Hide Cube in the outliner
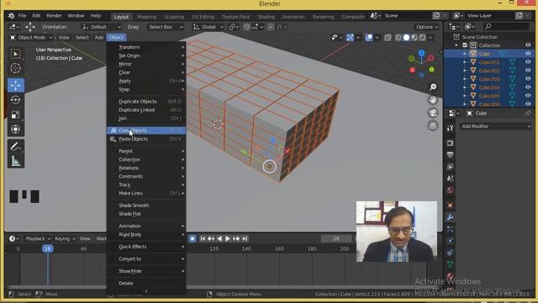Viewport: 538px width, 303px height. click(528, 54)
